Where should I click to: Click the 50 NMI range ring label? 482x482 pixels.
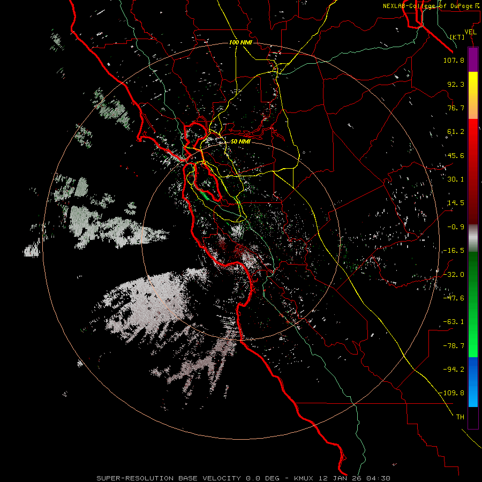(x=240, y=141)
